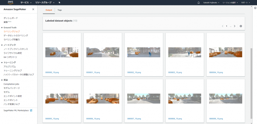The width and height of the screenshot is (257, 124).
Task: Open the notifications bell
Action: [199, 3]
